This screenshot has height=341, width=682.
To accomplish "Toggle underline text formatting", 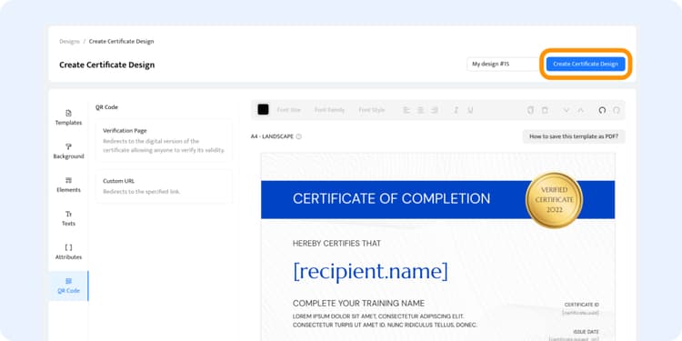I will 470,110.
